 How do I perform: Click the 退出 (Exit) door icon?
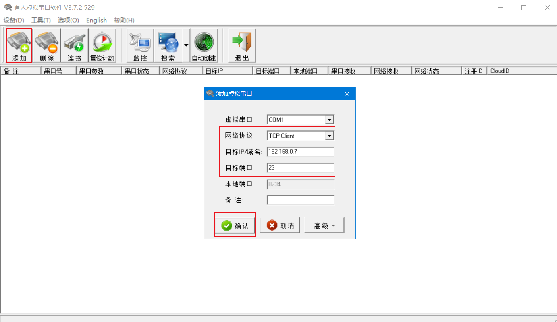click(x=242, y=45)
